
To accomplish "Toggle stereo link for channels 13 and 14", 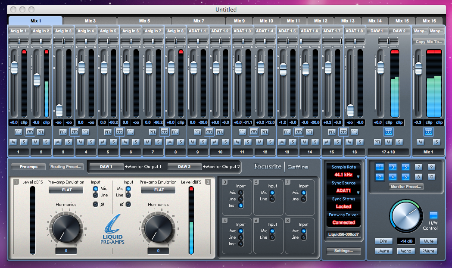I will [299, 132].
